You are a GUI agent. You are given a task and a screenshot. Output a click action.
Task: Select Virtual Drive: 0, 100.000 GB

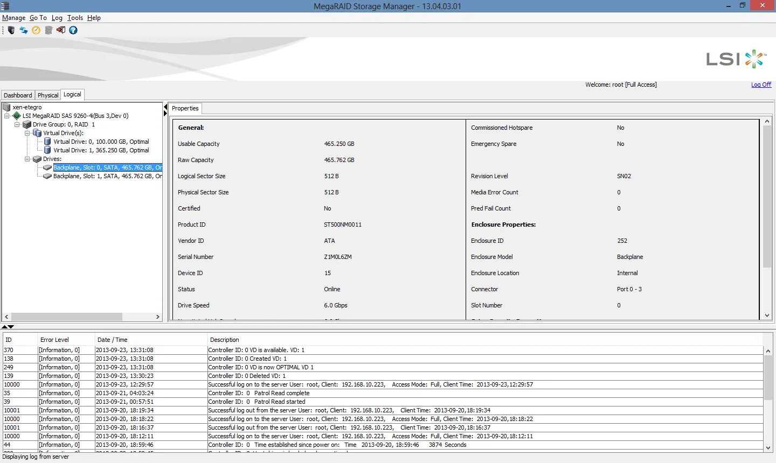(101, 142)
